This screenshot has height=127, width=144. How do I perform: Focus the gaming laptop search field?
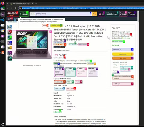(x=63, y=14)
